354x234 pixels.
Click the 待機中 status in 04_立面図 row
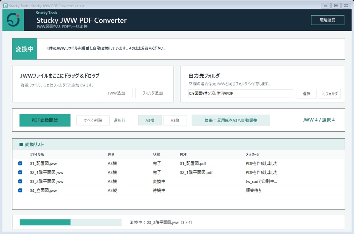159,190
